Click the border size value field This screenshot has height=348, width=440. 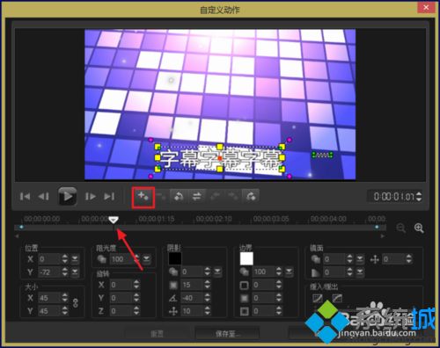tap(264, 285)
